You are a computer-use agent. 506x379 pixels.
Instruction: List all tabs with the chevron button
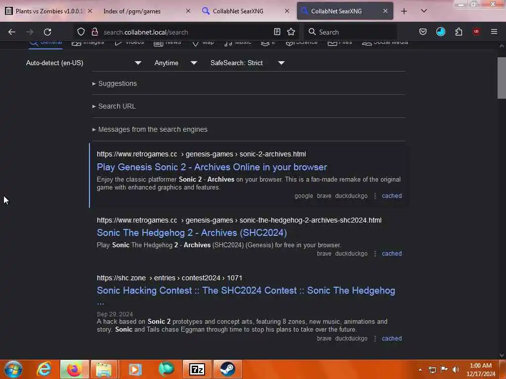coord(424,11)
